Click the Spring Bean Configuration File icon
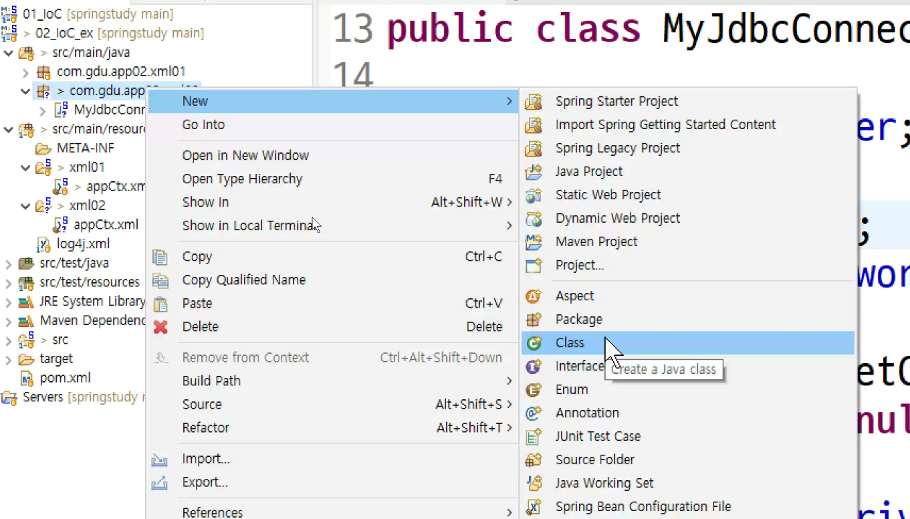The height and width of the screenshot is (519, 910). pyautogui.click(x=533, y=507)
